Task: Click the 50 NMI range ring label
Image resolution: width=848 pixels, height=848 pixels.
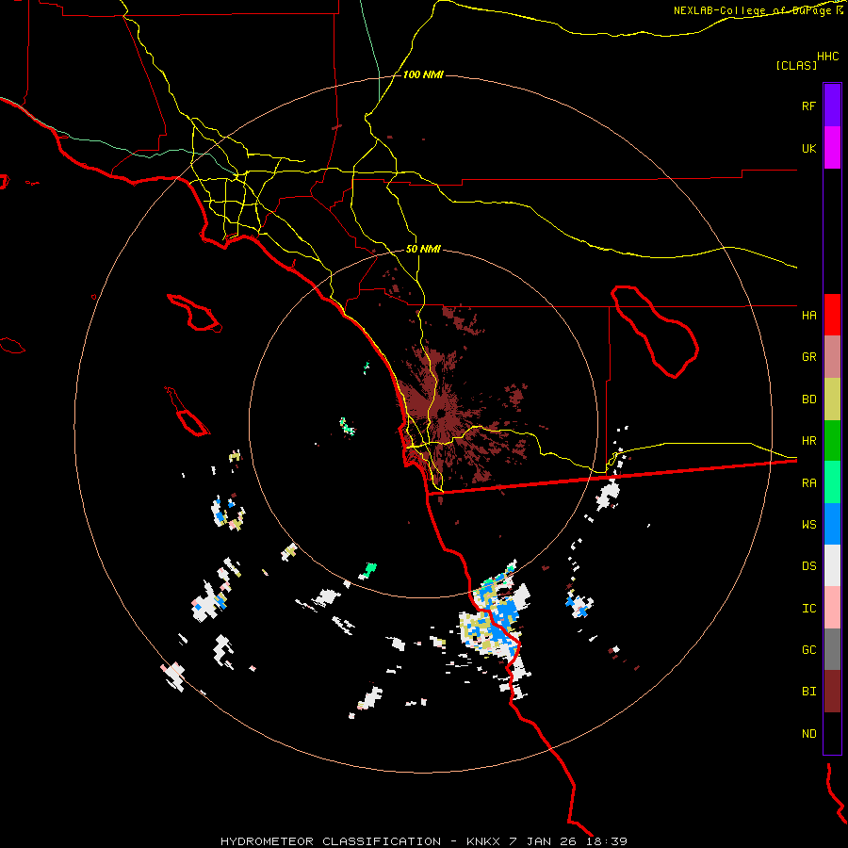Action: pos(423,249)
